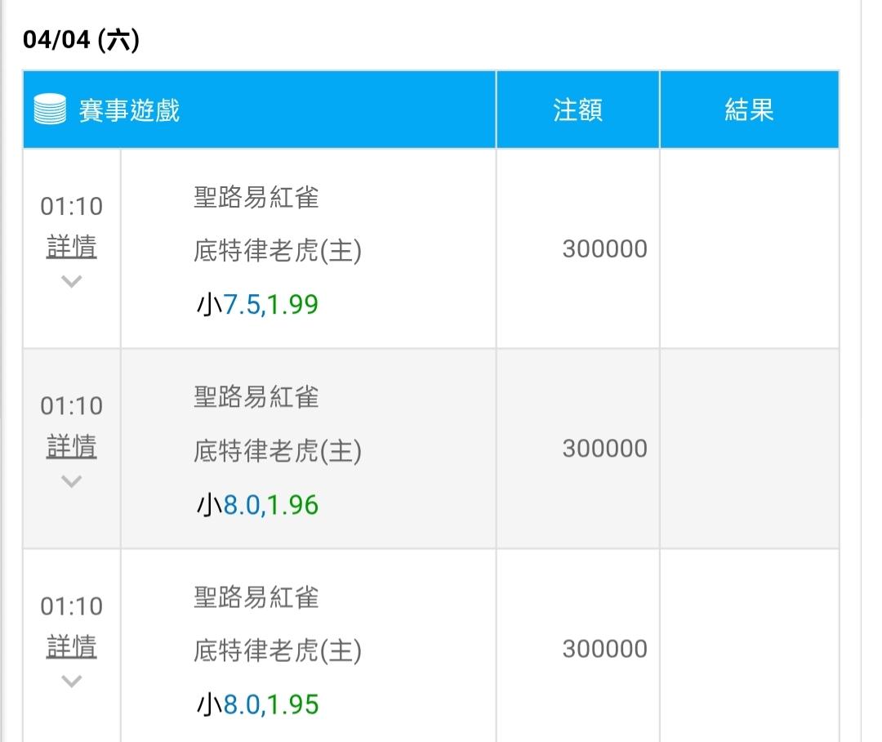Expand the chevron for the 1.95 odds bet
This screenshot has width=882, height=742.
72,682
